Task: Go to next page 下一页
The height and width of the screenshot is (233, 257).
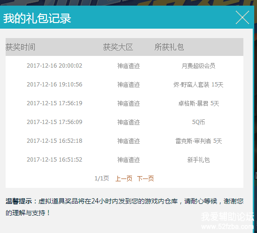Action: (145, 179)
